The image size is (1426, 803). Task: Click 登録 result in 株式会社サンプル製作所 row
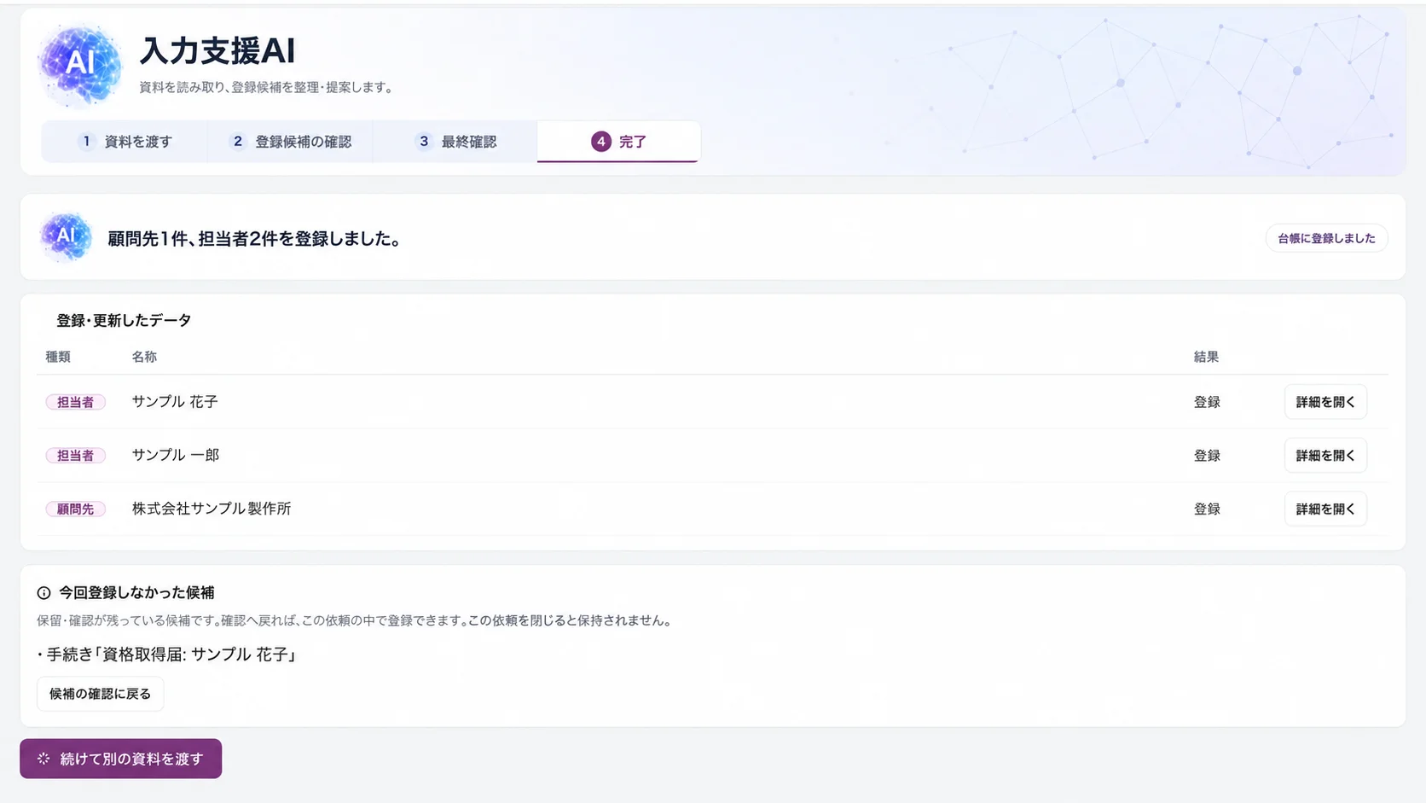click(x=1207, y=509)
